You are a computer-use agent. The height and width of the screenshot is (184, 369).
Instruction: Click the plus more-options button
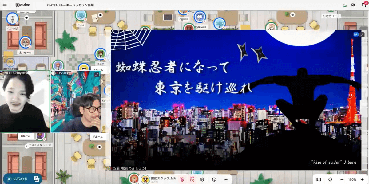(226, 179)
